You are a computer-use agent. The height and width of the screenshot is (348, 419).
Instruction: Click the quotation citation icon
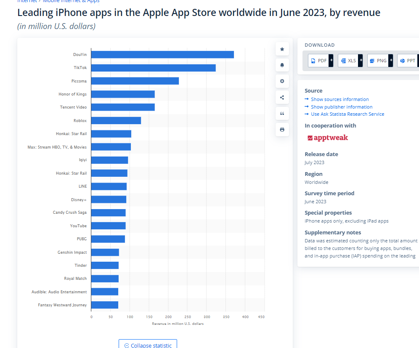282,114
